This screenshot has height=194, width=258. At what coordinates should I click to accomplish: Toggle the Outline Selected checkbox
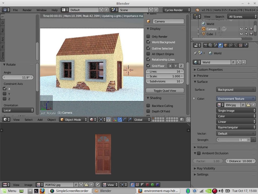[148, 48]
